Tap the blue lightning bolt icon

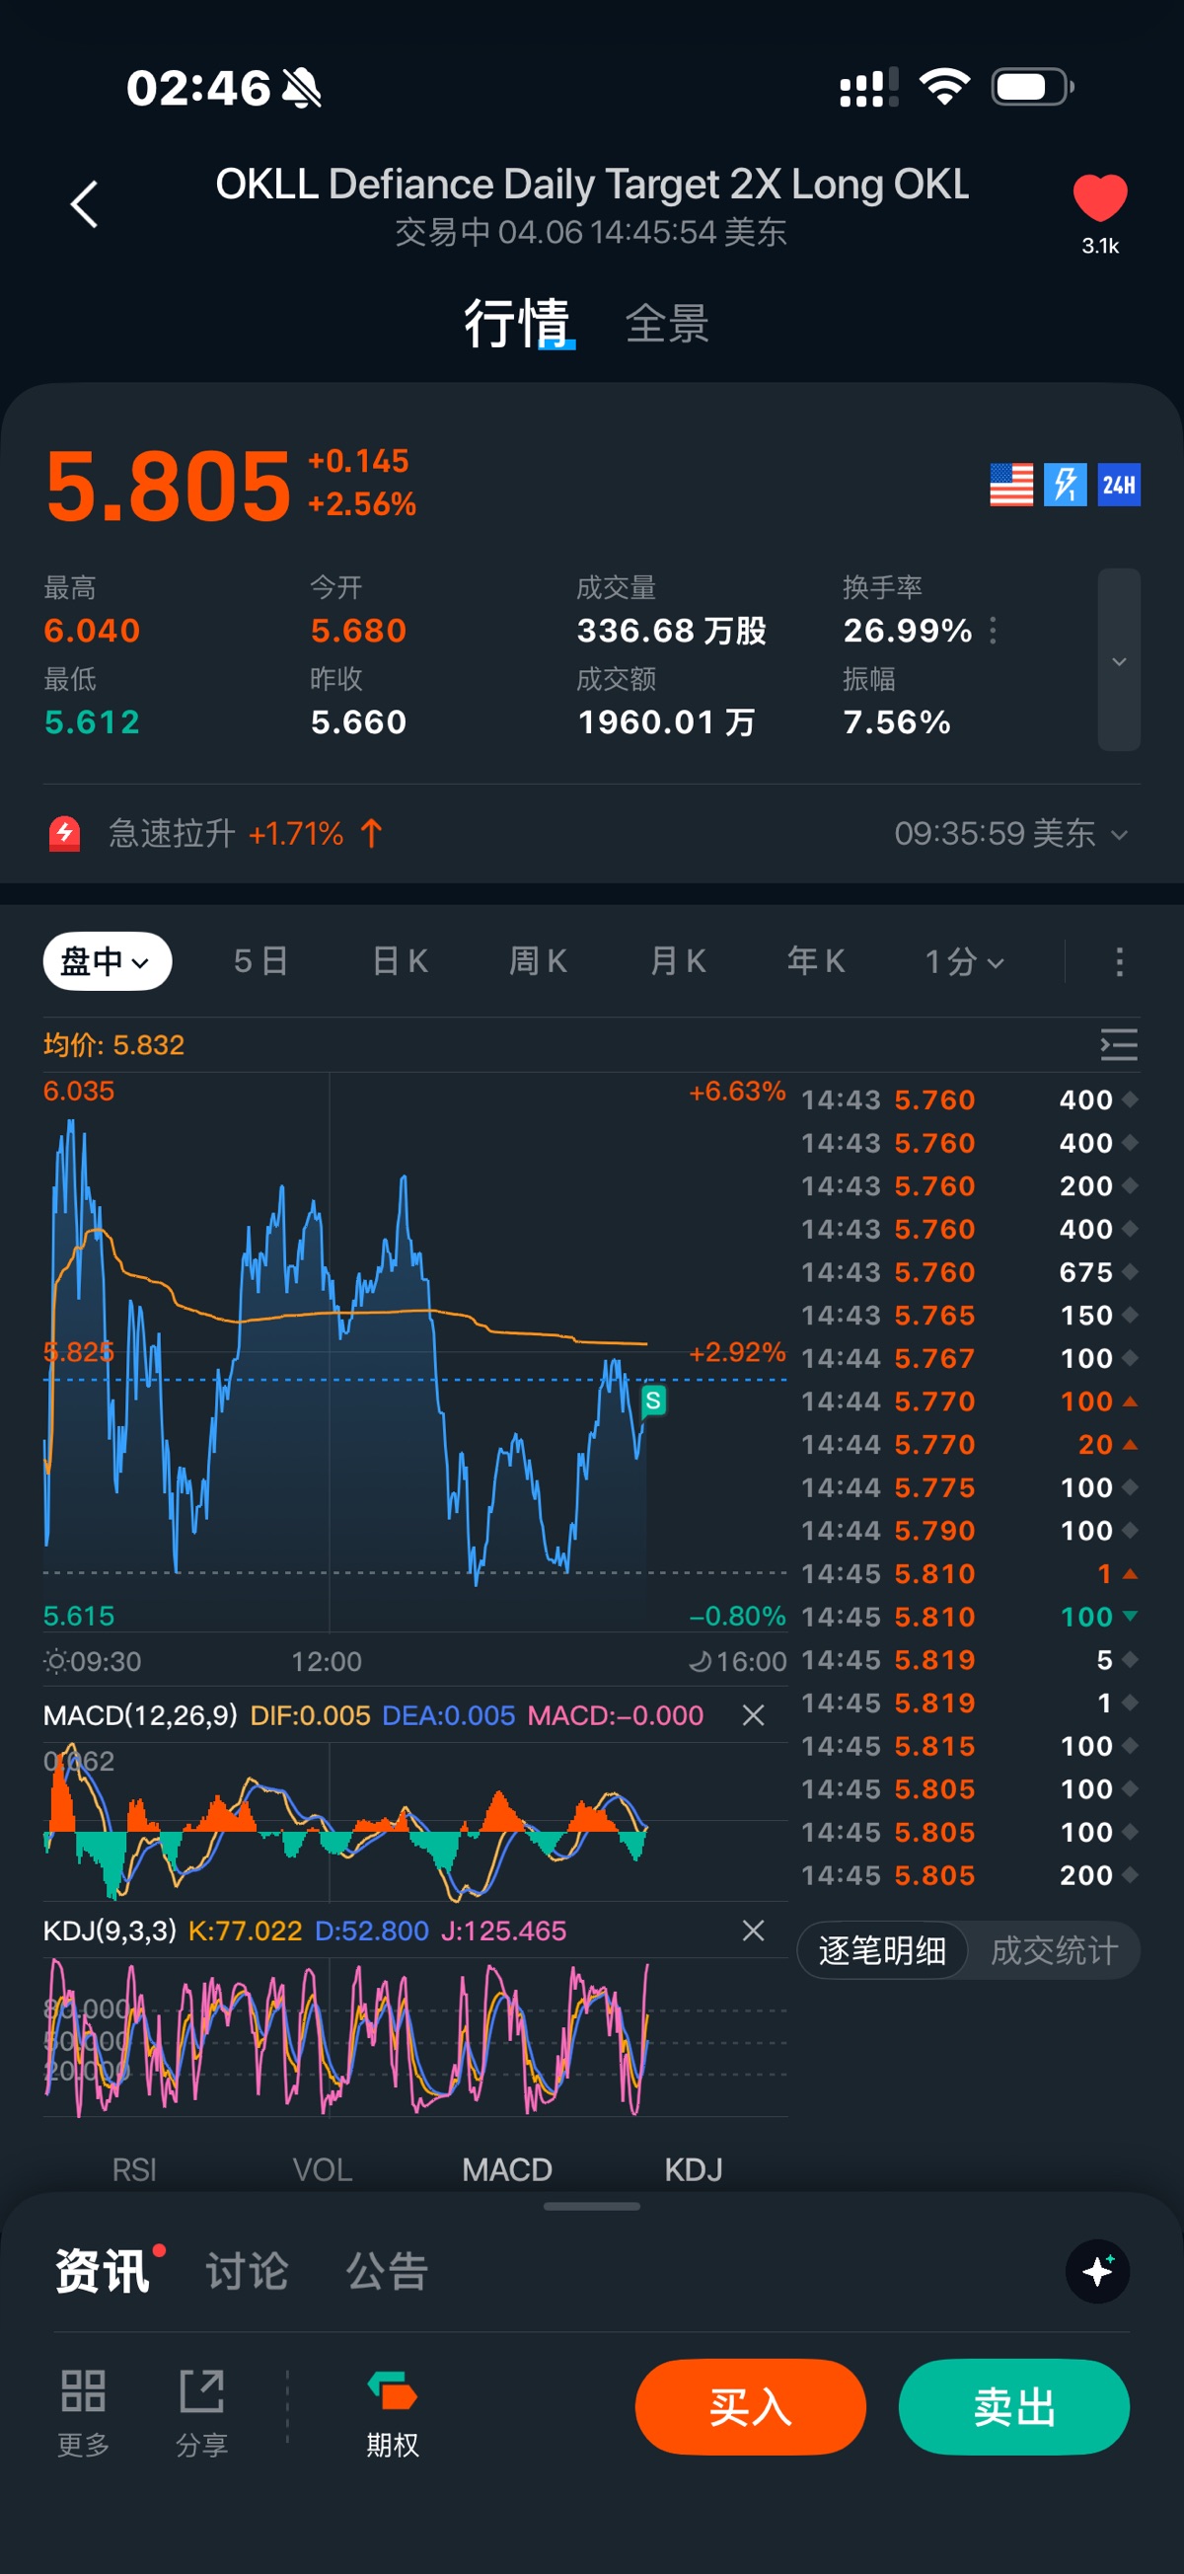tap(1065, 485)
